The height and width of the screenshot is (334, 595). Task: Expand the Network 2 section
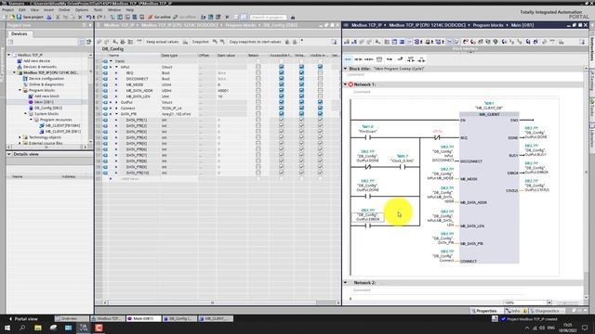(x=345, y=282)
